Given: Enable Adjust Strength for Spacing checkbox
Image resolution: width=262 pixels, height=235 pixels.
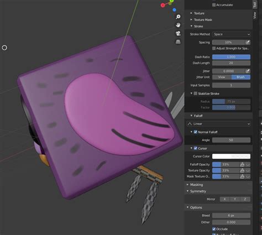Looking at the screenshot, I should pyautogui.click(x=214, y=48).
